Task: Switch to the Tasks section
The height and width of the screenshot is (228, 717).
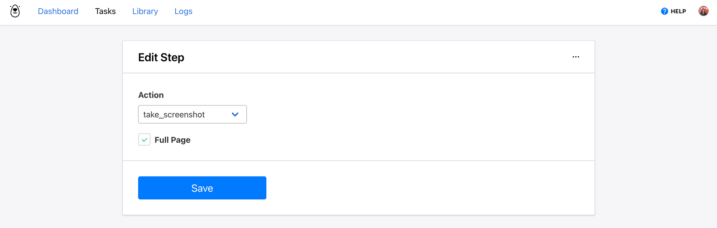Action: [x=105, y=11]
